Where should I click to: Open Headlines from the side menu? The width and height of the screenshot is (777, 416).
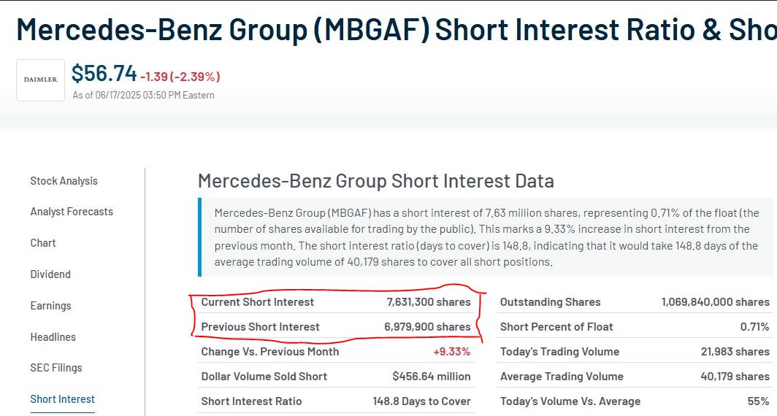[x=53, y=337]
